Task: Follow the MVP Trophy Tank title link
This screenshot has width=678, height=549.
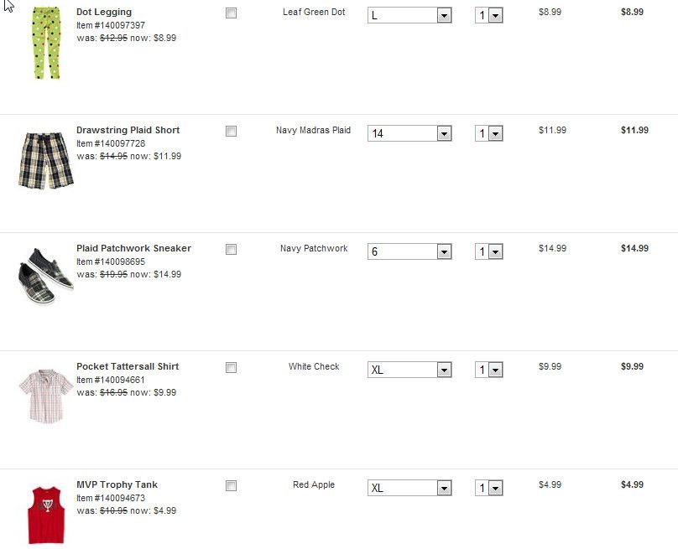Action: pos(117,485)
